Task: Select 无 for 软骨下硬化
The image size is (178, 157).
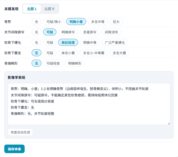Action: (36, 42)
